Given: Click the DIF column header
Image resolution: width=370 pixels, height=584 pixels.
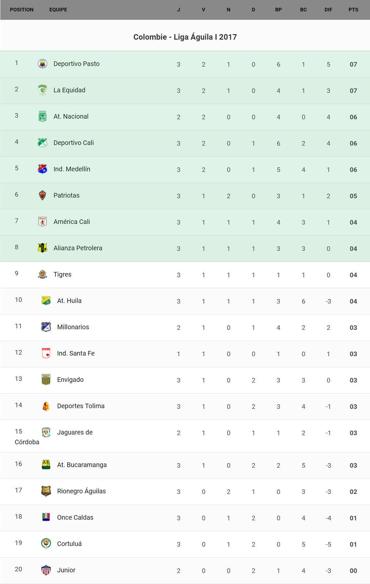Looking at the screenshot, I should pos(328,10).
